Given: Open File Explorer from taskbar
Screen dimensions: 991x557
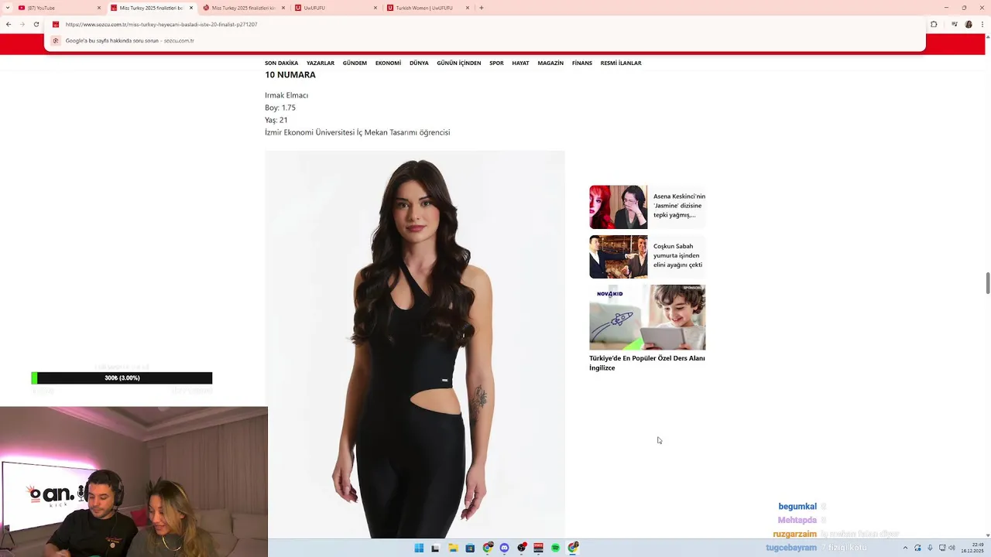Looking at the screenshot, I should coord(453,548).
